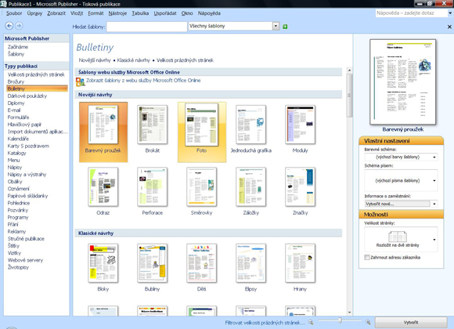Viewport: 454px width, 329px height.
Task: Select Dárkové poukázky in publication types
Action: coord(27,96)
